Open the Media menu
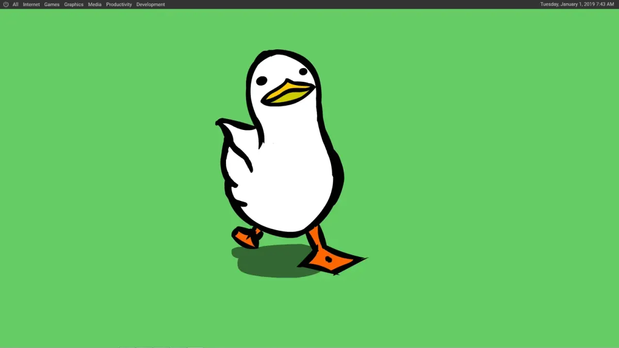This screenshot has height=348, width=619. pos(95,4)
